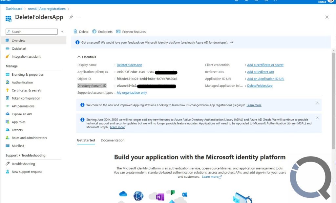Click the Troubleshooting wrench icon
Image resolution: width=336 pixels, height=203 pixels.
8,164
